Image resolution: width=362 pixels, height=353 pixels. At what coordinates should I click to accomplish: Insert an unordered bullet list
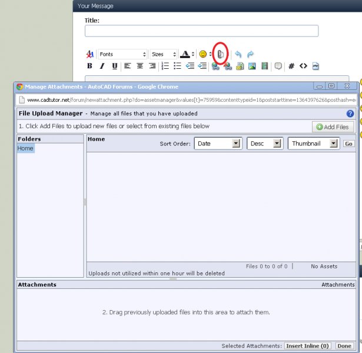[x=177, y=66]
